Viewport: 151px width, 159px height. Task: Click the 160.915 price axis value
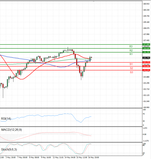(x=146, y=4)
